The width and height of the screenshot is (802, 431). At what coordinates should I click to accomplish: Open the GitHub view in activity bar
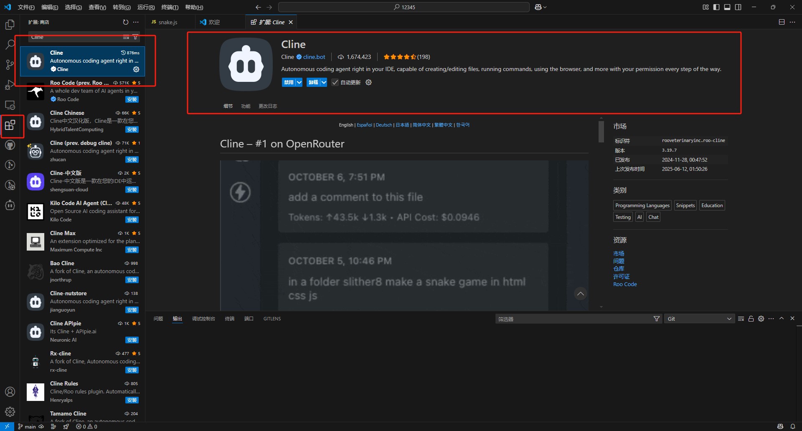pyautogui.click(x=10, y=145)
